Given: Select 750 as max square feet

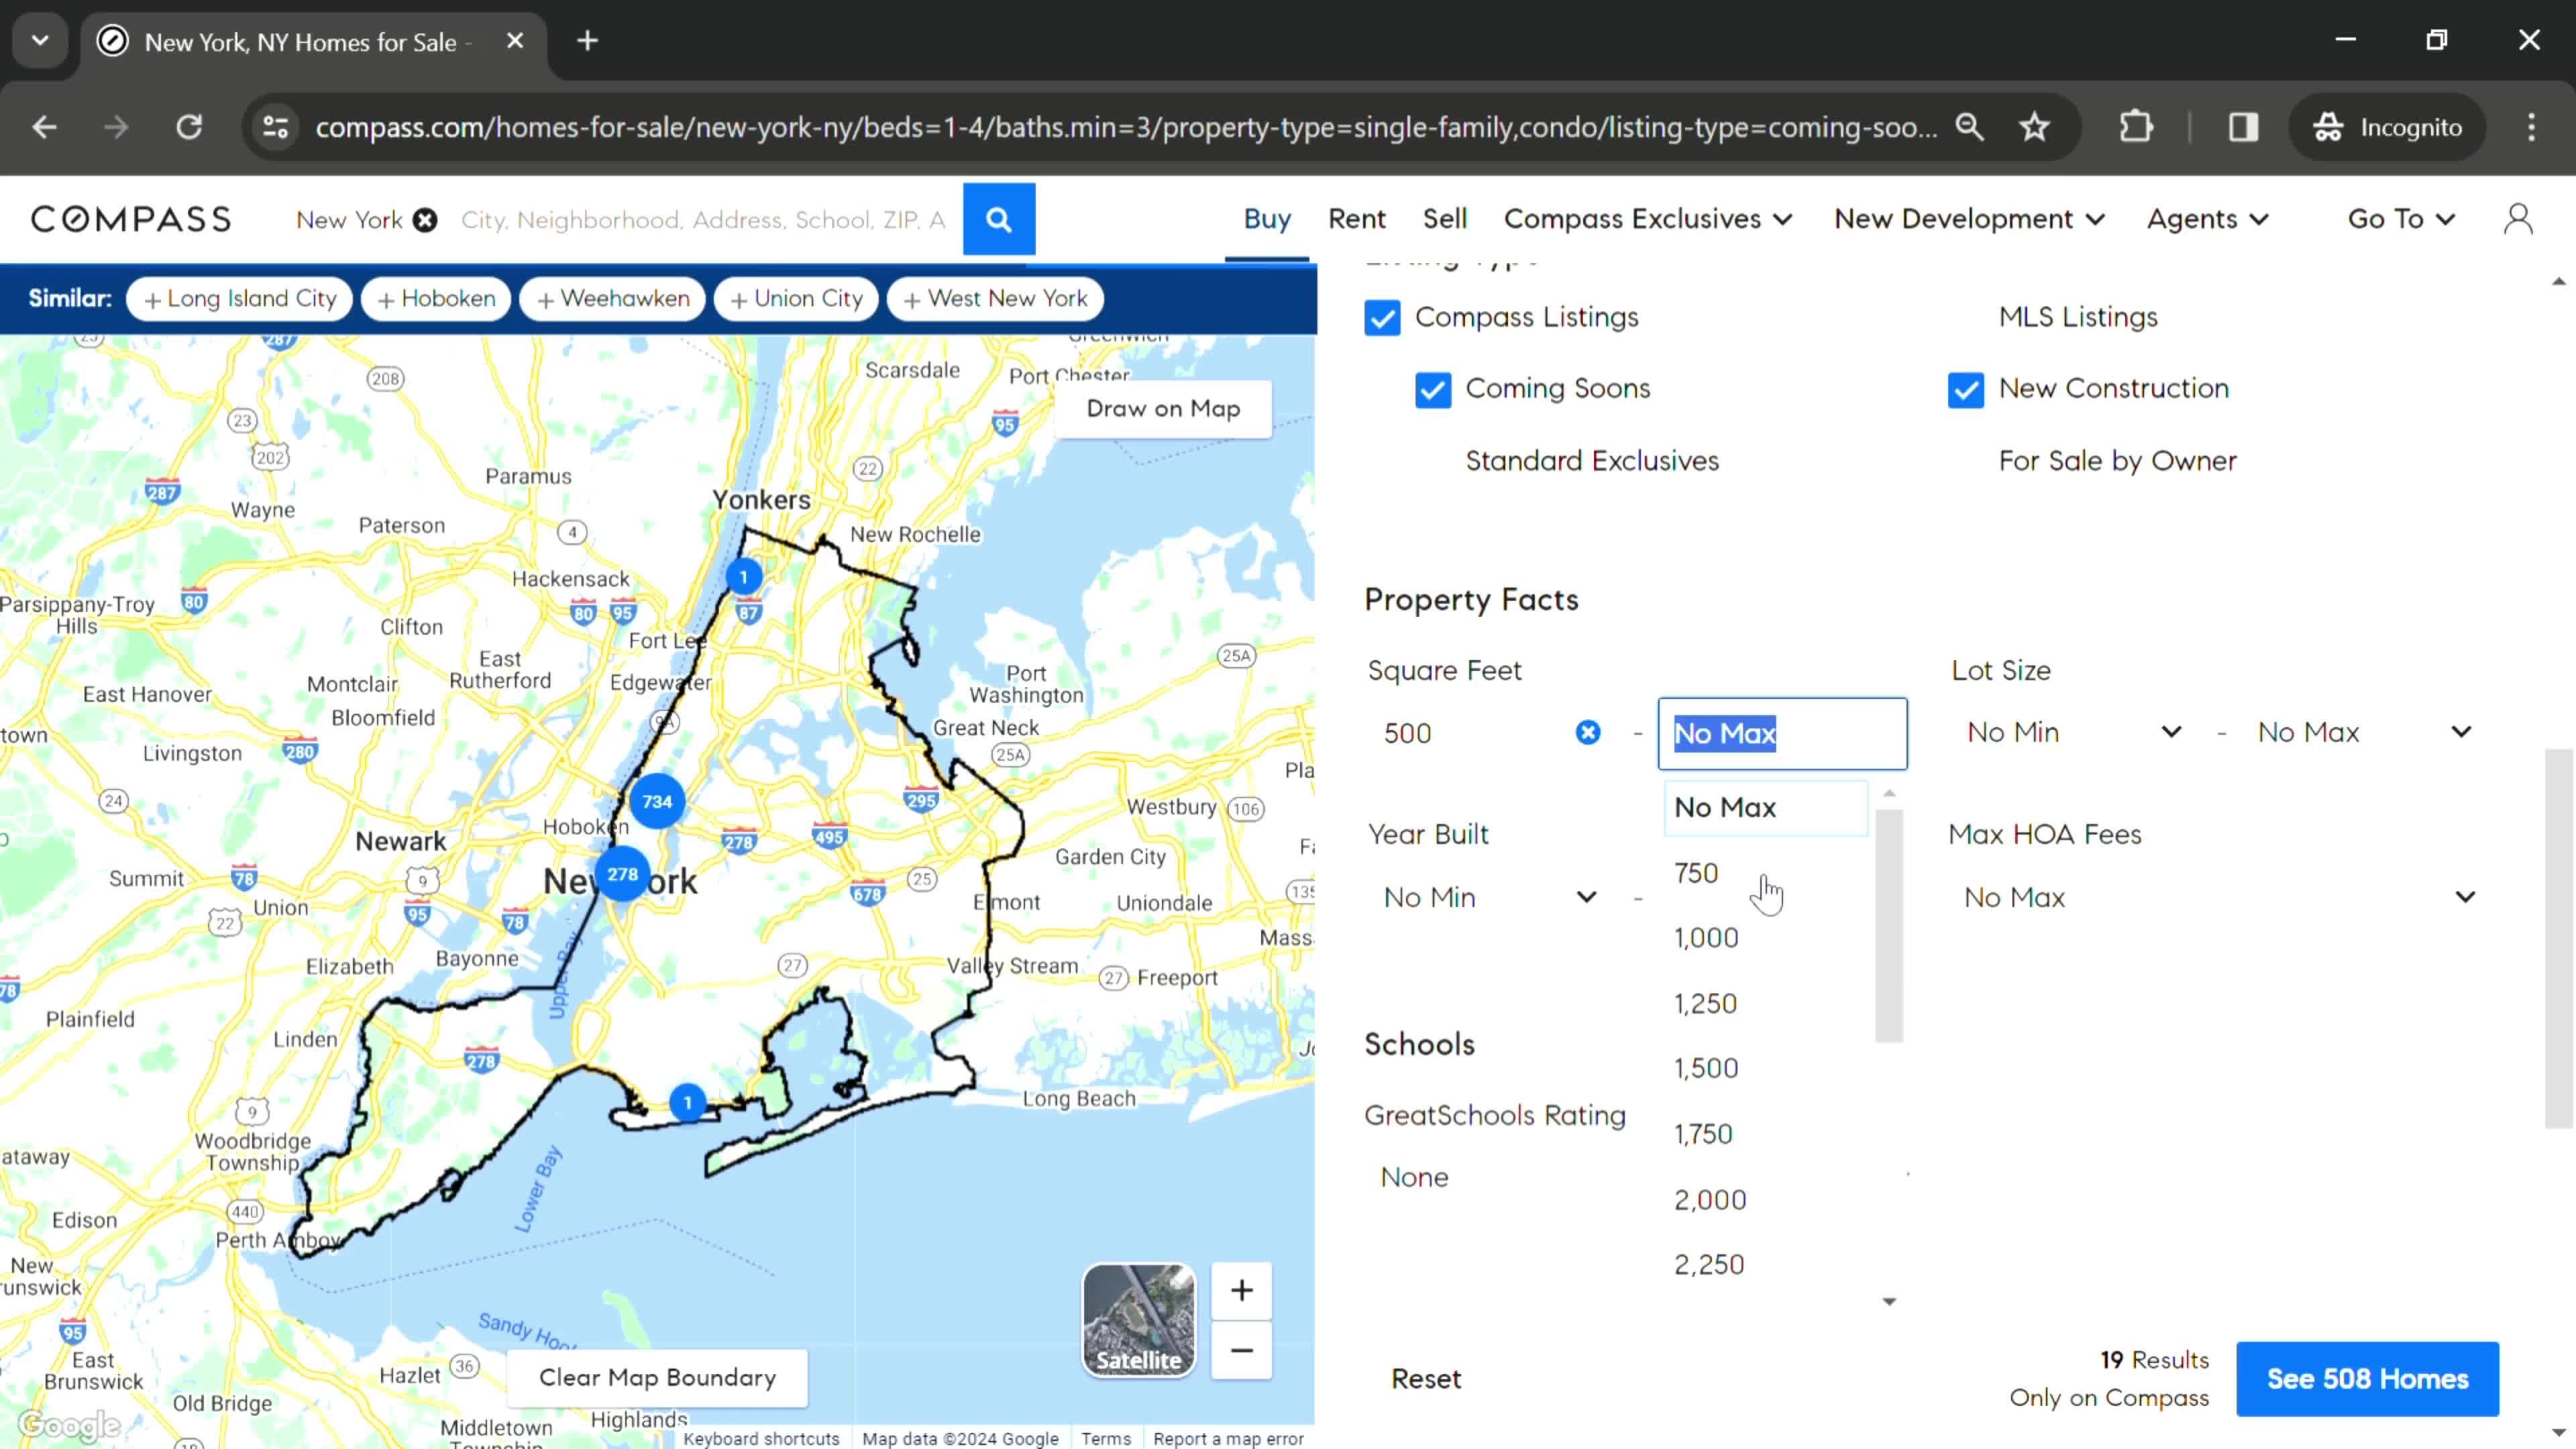Looking at the screenshot, I should pyautogui.click(x=1764, y=873).
